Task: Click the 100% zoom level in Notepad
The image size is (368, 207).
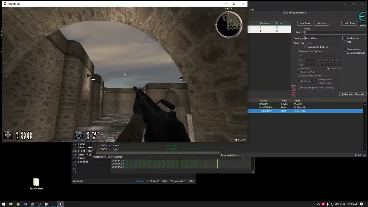Action: [x=165, y=181]
